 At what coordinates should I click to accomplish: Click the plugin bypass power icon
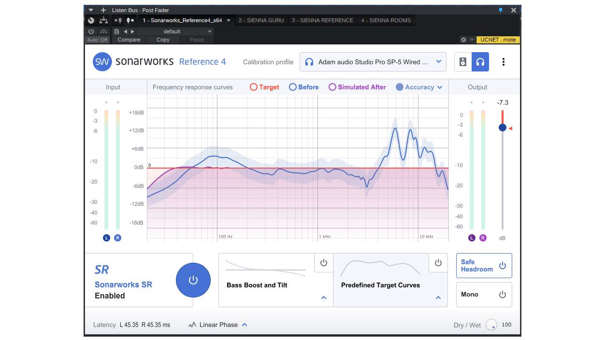[x=91, y=31]
